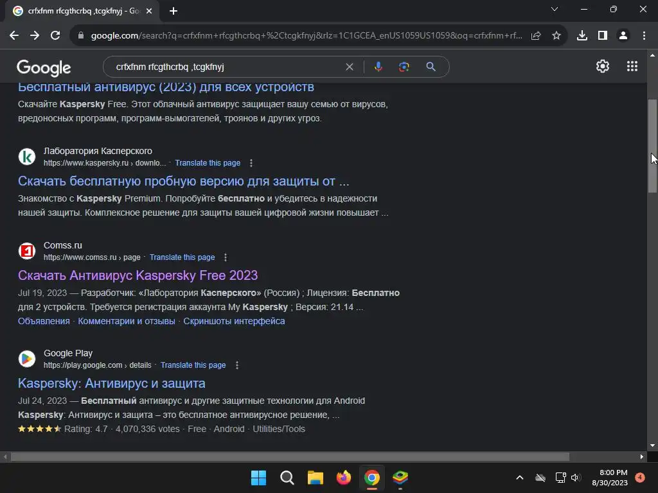658x493 pixels.
Task: Start search by voice
Action: (x=378, y=67)
